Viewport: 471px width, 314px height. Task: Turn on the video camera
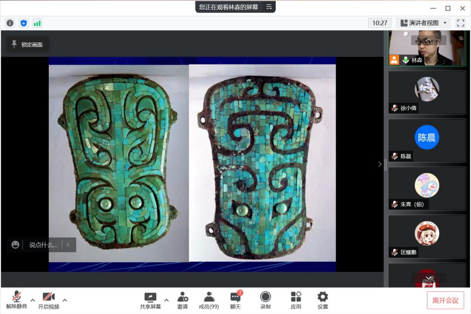(49, 300)
